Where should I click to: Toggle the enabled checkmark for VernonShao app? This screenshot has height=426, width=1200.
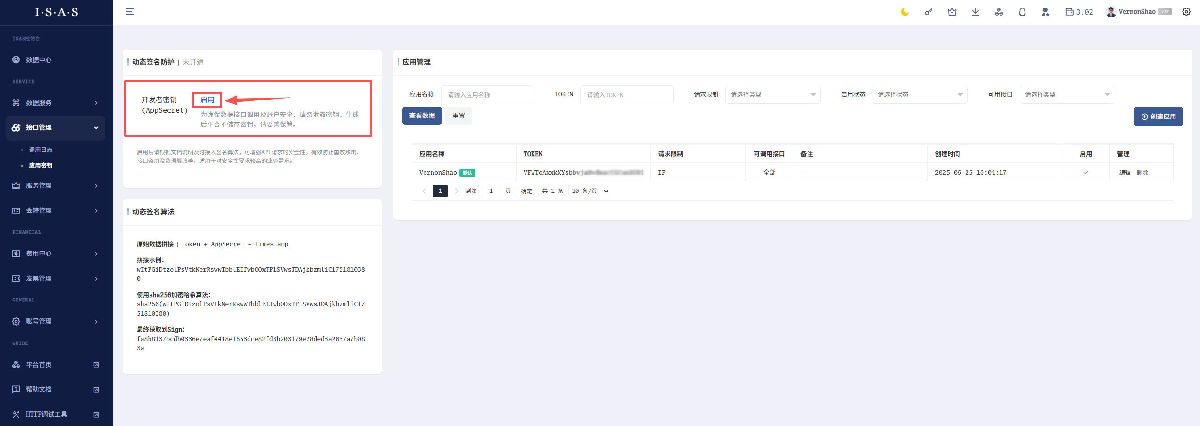(x=1085, y=173)
